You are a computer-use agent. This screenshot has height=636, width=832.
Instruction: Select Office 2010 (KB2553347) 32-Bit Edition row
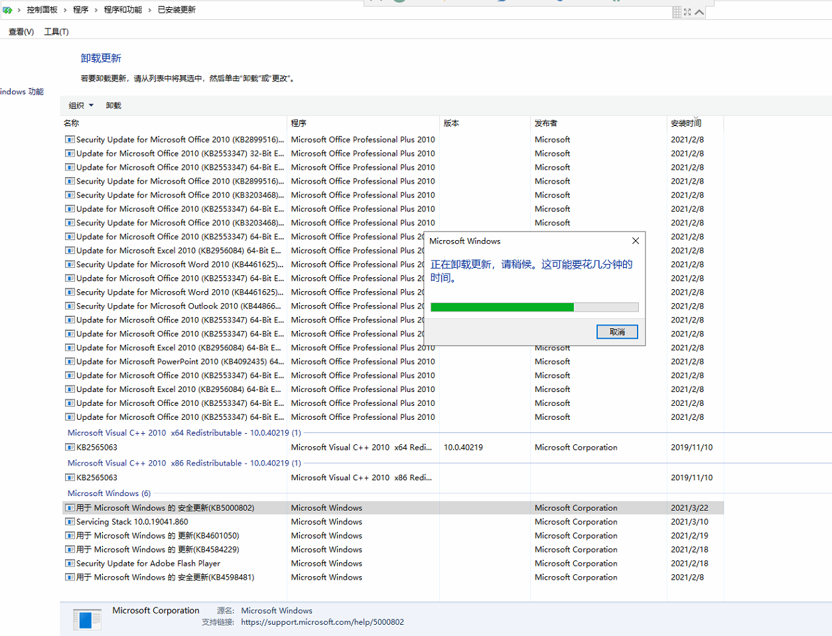393,153
